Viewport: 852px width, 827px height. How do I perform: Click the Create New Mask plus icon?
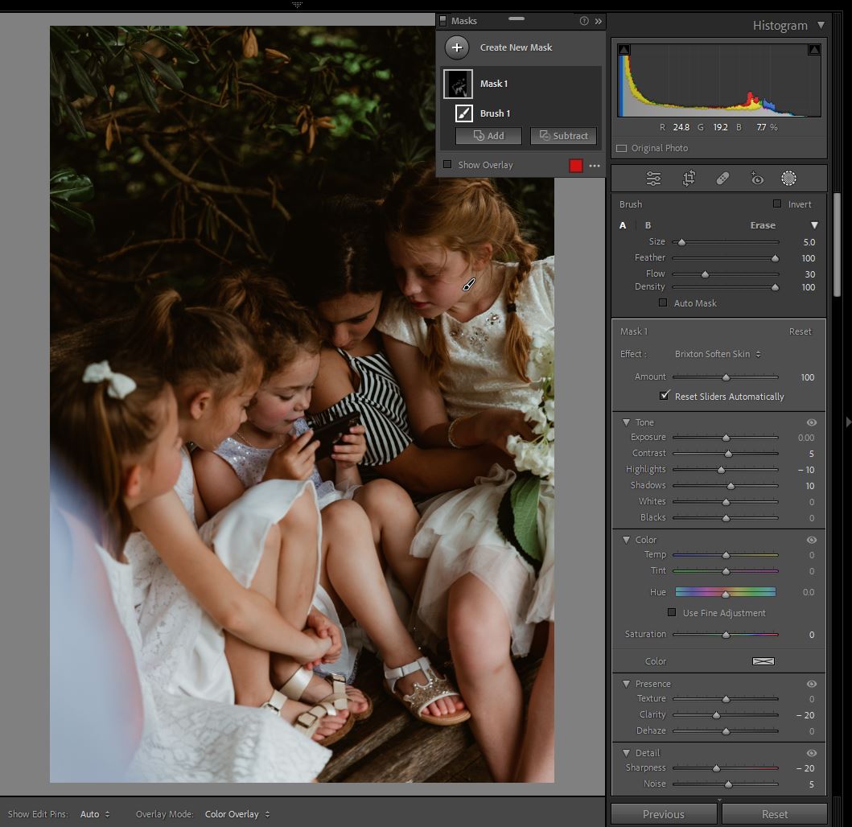click(x=456, y=47)
